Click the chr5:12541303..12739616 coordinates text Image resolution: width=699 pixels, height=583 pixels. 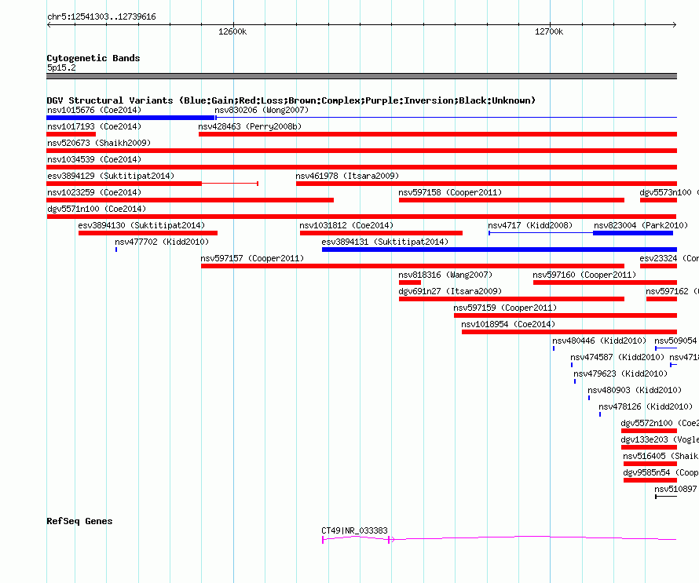click(x=101, y=16)
